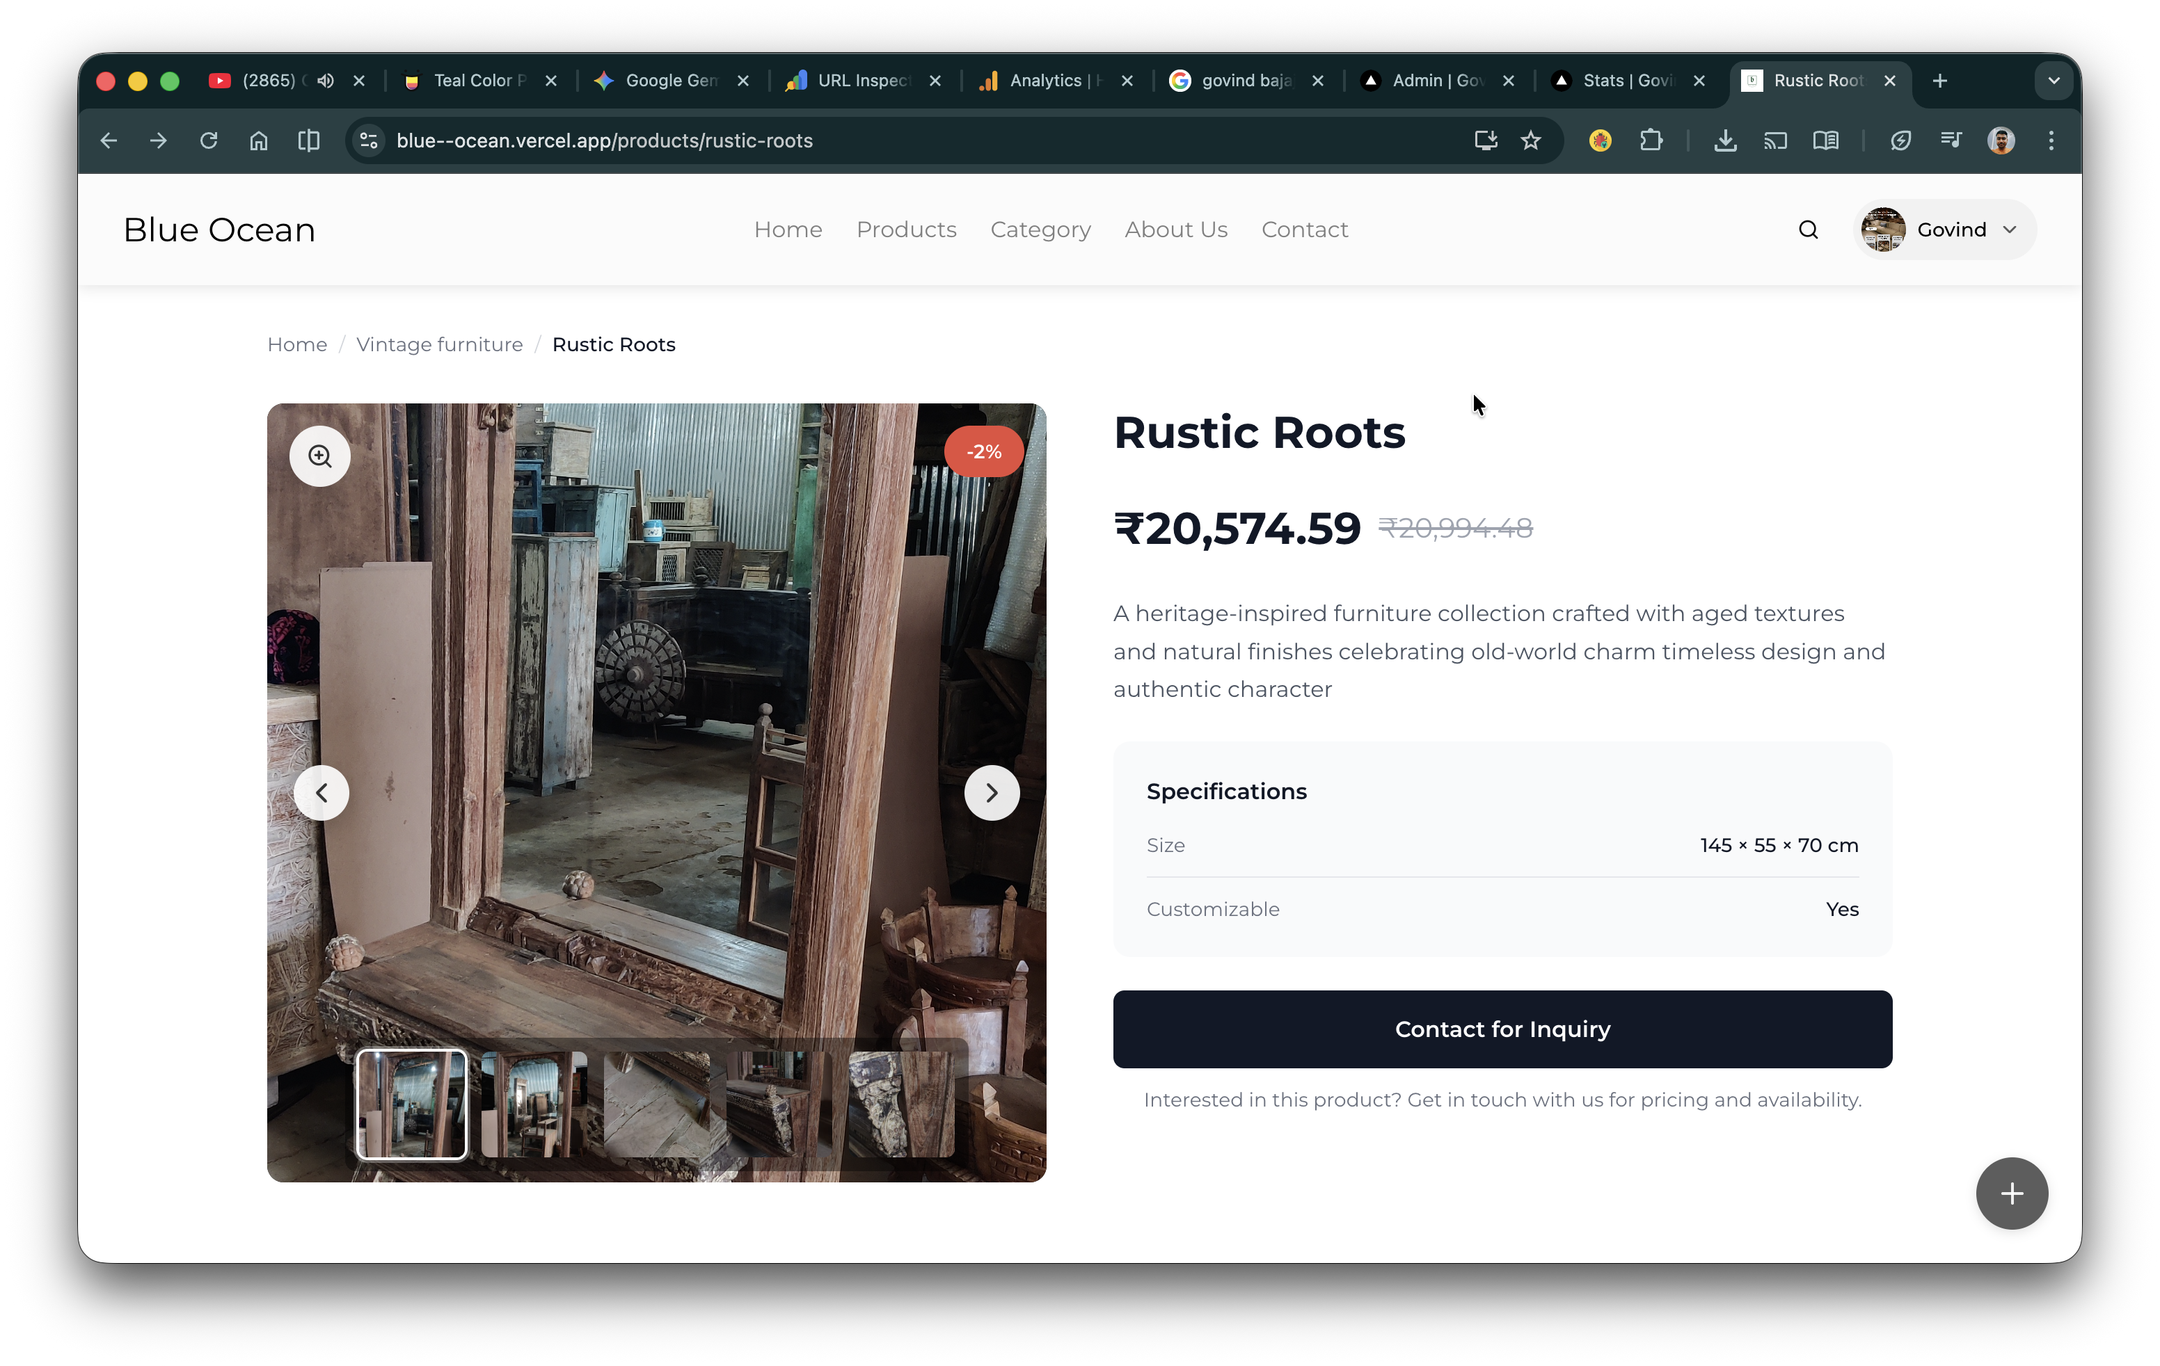The image size is (2160, 1366).
Task: Open the tab search dropdown arrow
Action: 2054,81
